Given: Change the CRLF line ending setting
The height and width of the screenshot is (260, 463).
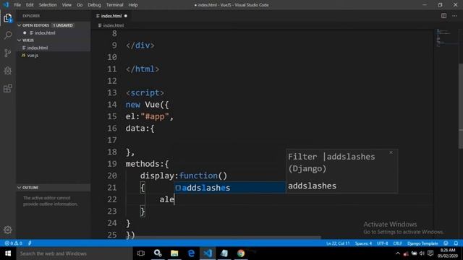Looking at the screenshot, I should (x=397, y=243).
